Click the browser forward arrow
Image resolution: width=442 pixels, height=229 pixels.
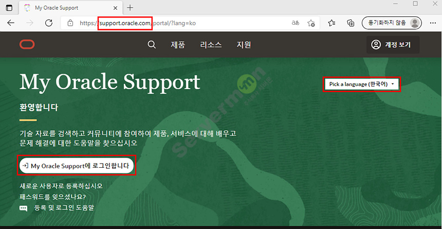click(30, 23)
